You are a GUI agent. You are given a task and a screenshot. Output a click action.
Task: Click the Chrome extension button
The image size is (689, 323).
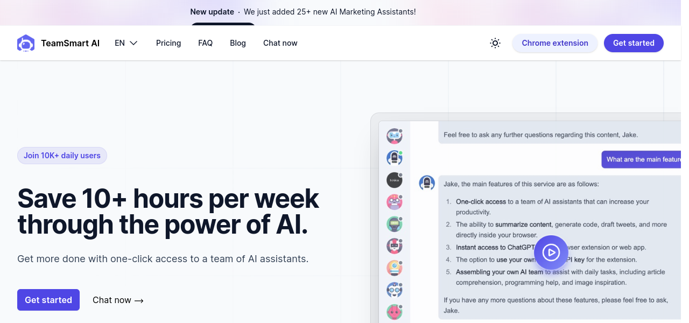pyautogui.click(x=554, y=43)
